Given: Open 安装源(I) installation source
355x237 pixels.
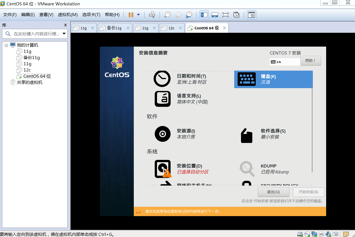Looking at the screenshot, I should tap(175, 134).
